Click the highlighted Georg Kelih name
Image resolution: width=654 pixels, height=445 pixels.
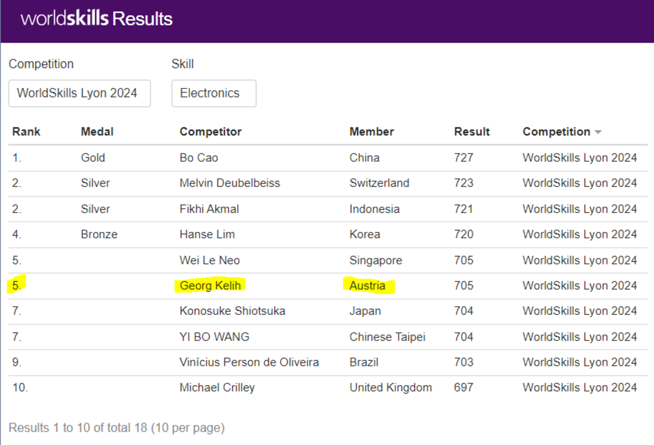(x=210, y=286)
